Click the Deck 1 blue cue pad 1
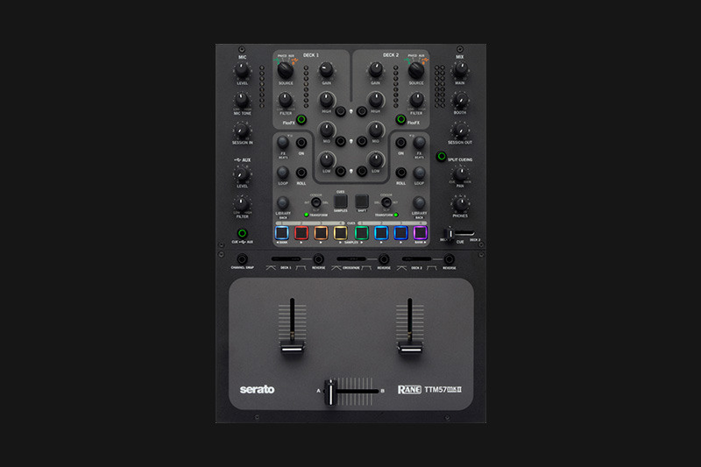The image size is (701, 467). 281,233
